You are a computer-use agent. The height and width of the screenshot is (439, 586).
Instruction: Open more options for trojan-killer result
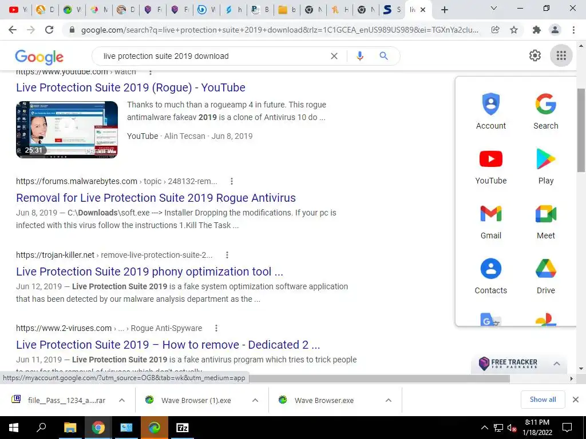227,255
